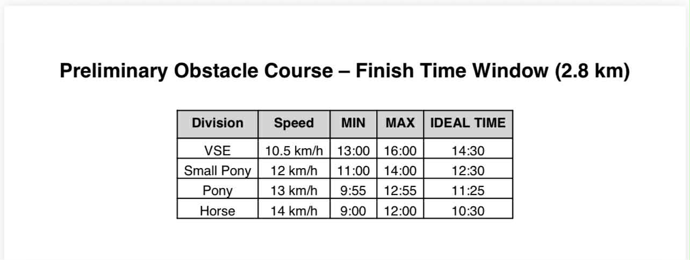Select the 9:55 minimum time cell
Screen dimensions: 690x260
tap(353, 191)
